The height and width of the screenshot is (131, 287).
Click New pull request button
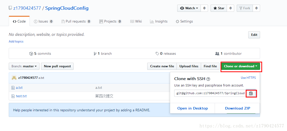[57, 66]
